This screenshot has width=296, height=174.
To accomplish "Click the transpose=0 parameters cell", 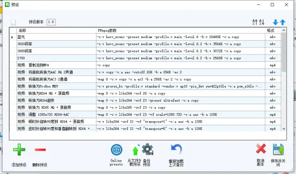I will tap(180, 129).
